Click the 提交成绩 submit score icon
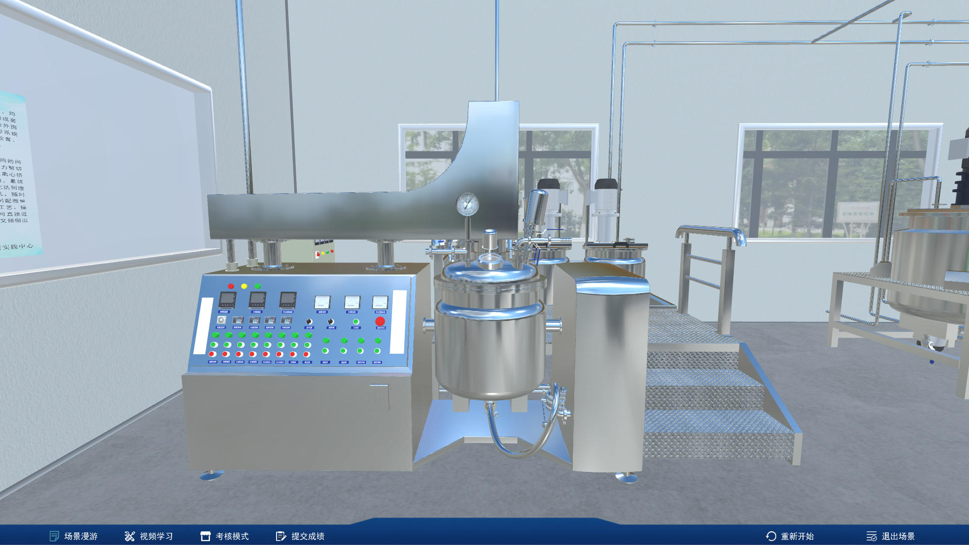This screenshot has height=545, width=969. [281, 536]
